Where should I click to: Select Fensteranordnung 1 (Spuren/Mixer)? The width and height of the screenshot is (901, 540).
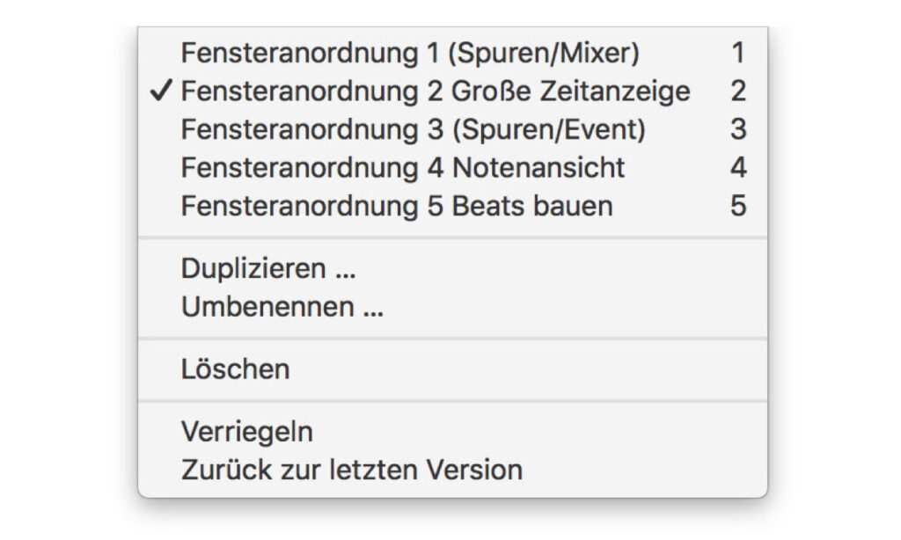pos(453,53)
